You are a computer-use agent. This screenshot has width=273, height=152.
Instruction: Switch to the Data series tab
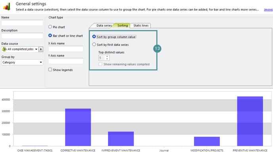[x=104, y=26]
